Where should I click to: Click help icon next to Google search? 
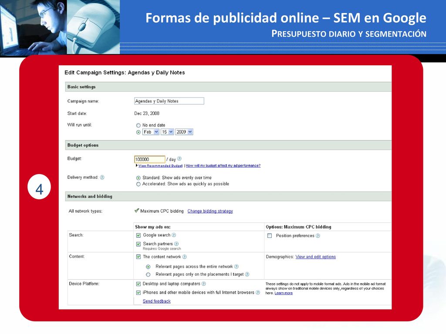tap(174, 235)
